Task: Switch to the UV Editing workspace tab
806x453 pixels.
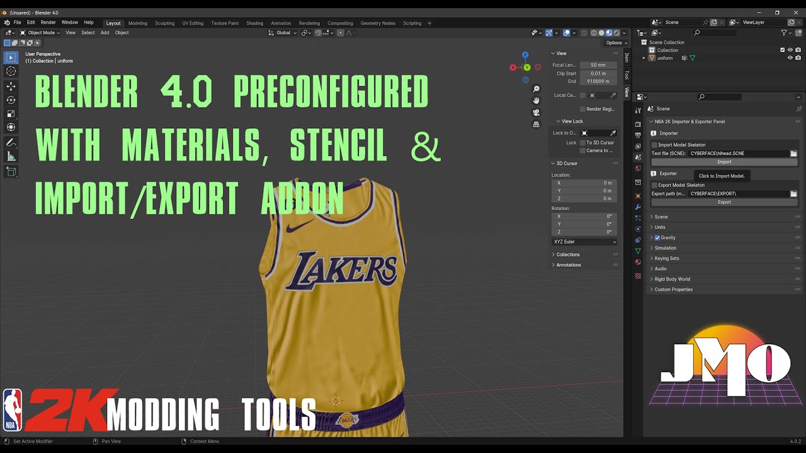Action: tap(193, 23)
